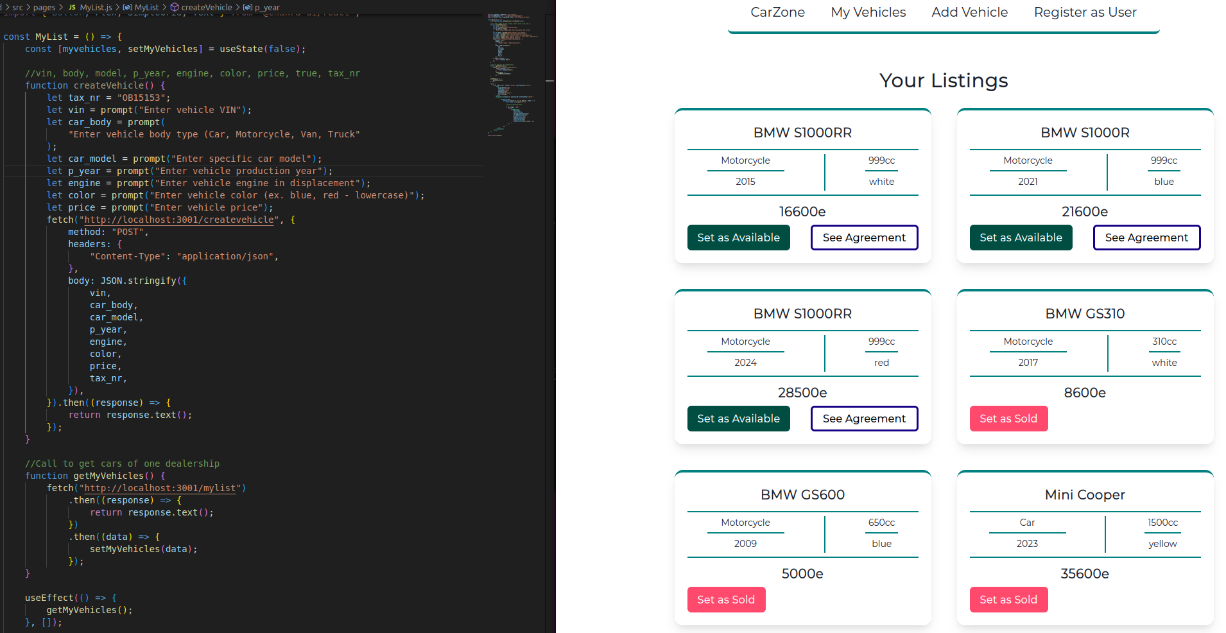Mark the BMW GS310 as sold
Image resolution: width=1226 pixels, height=633 pixels.
pos(1008,419)
